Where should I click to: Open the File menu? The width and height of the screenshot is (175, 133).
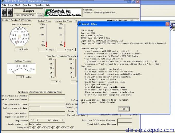pos(4,5)
